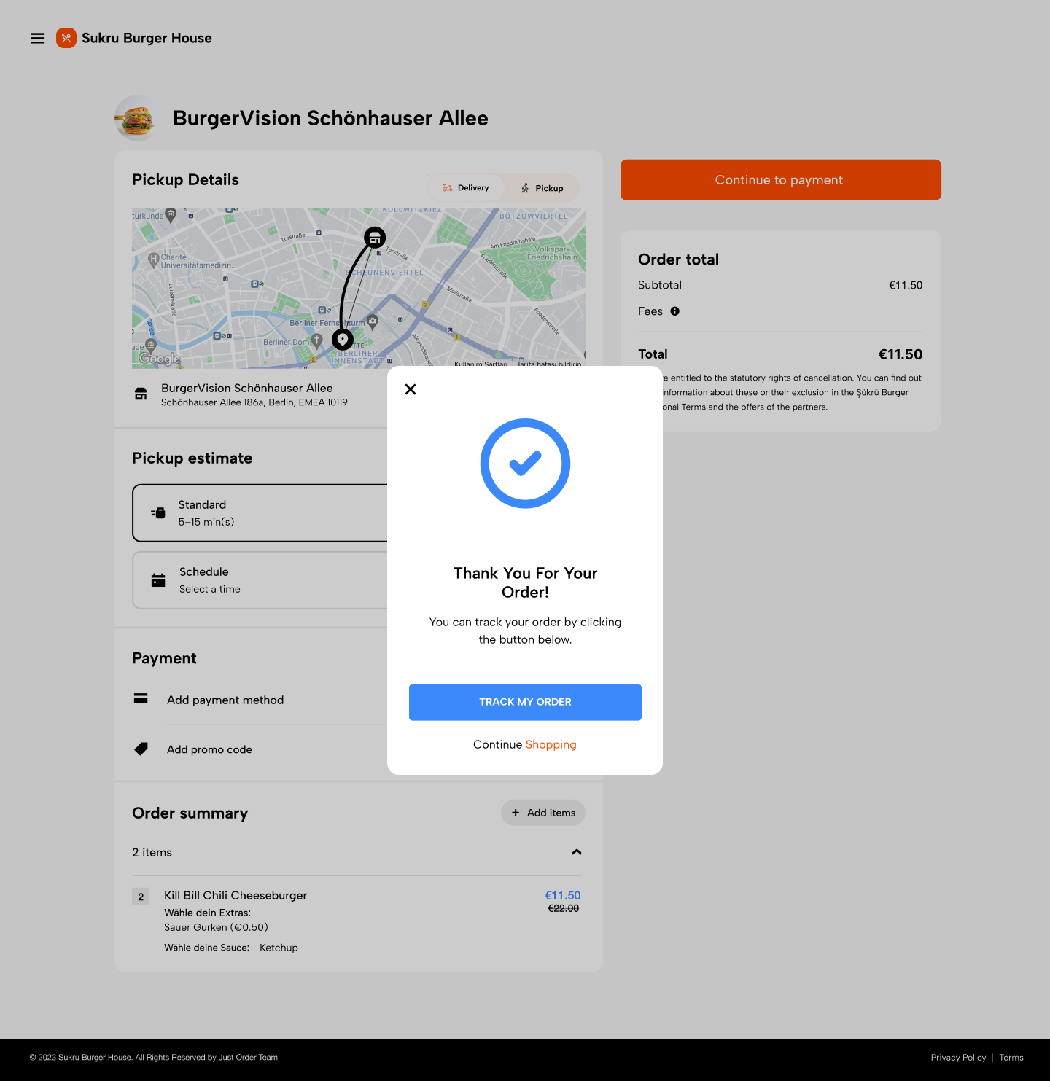Close the thank you dialog

coord(411,389)
